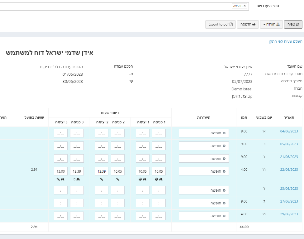Viewport: 304px width, 239px height.
Task: Click mobile icon under entry 3 time 12:39
Action: click(x=74, y=179)
